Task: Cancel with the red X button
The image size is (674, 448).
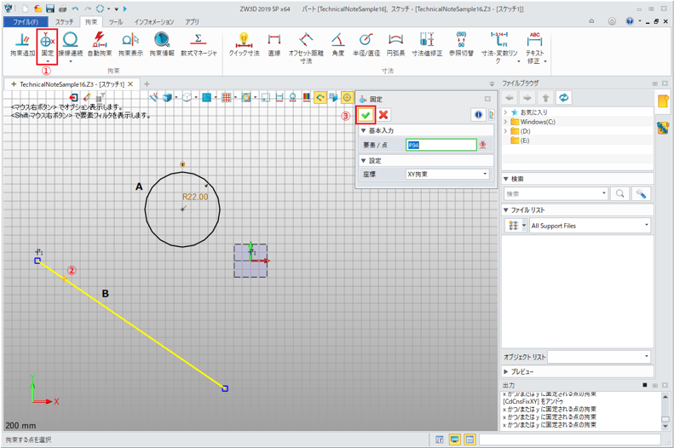Action: tap(383, 115)
